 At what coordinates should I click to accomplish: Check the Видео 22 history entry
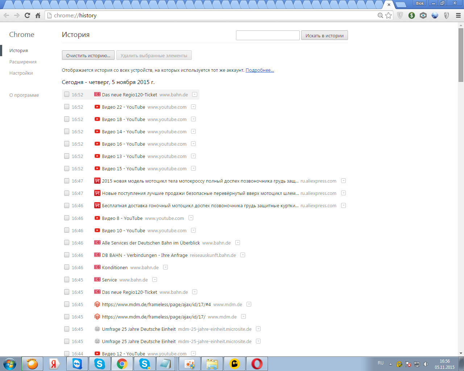point(67,107)
